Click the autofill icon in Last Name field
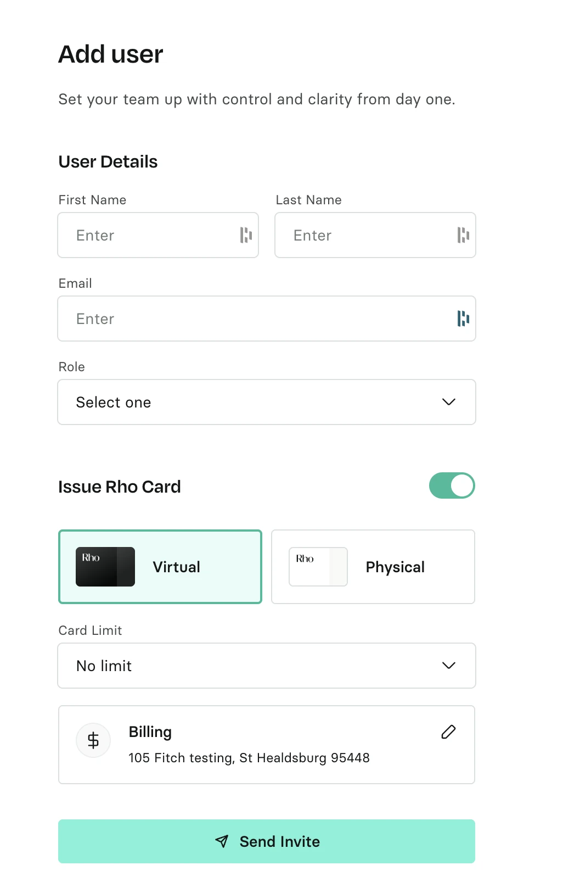This screenshot has height=871, width=563. click(463, 235)
